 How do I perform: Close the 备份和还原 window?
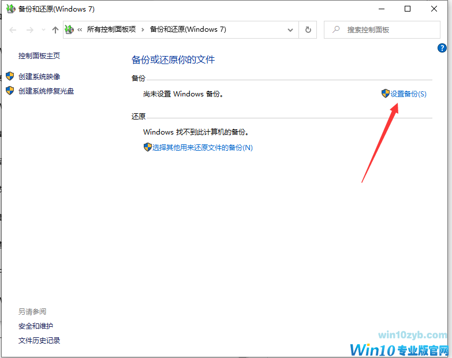[x=434, y=9]
